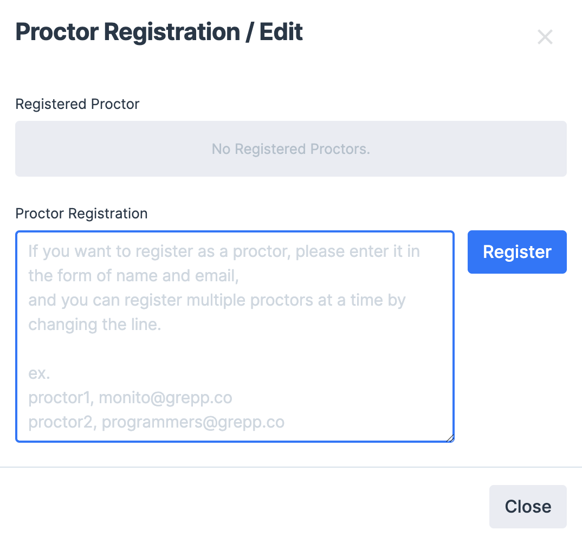Click placeholder text 'changing the line.'

coord(95,325)
